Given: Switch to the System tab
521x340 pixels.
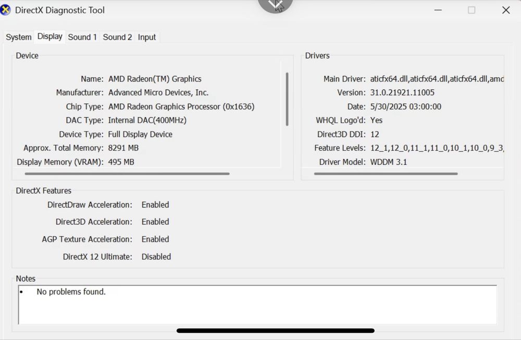Looking at the screenshot, I should 19,37.
